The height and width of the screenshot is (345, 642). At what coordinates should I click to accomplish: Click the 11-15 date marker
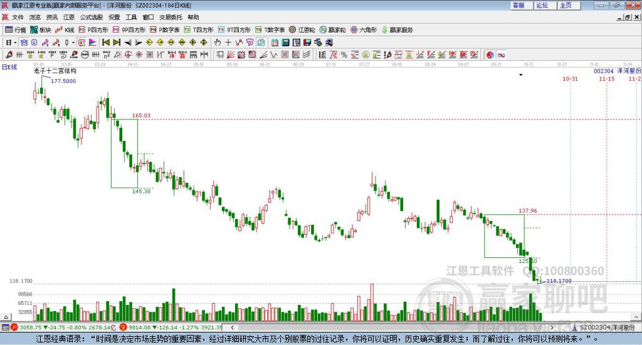coord(606,78)
